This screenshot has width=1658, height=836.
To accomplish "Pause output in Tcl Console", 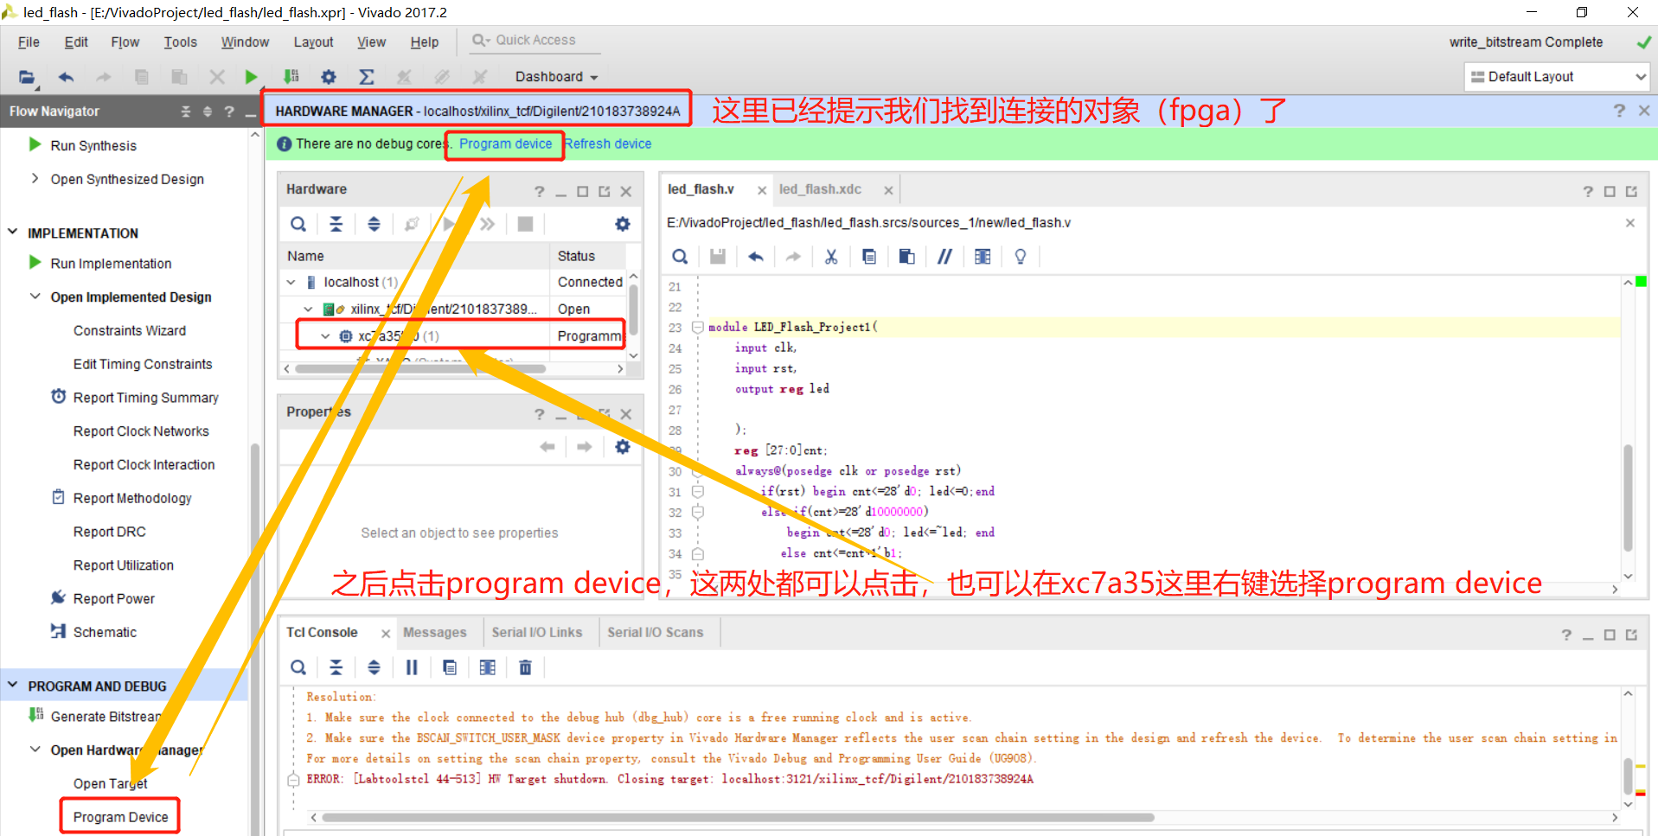I will [412, 667].
